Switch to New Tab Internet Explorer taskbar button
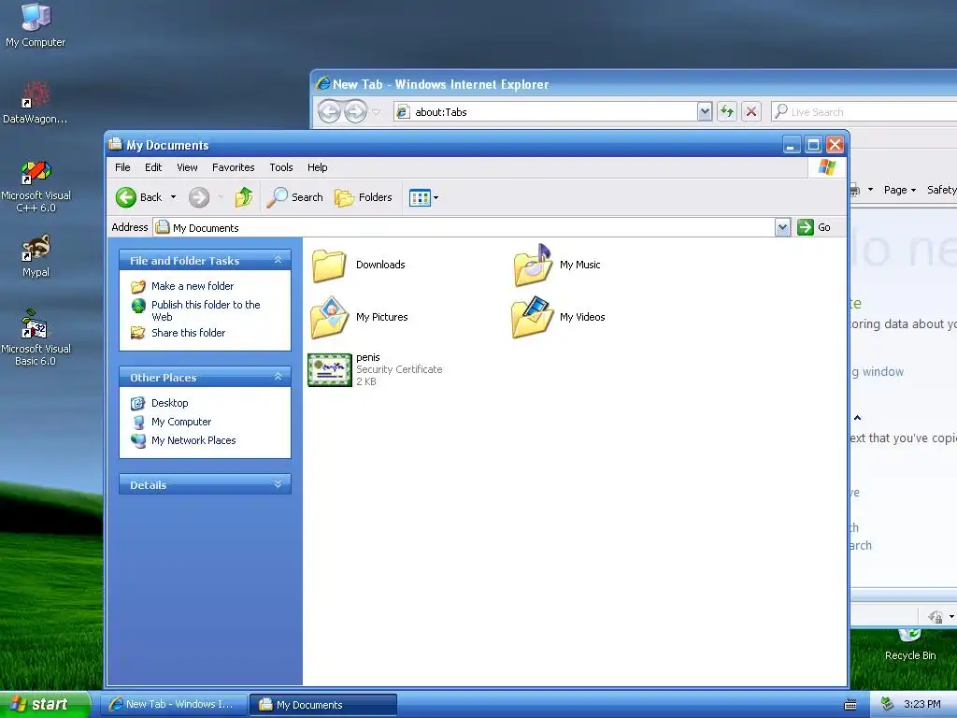 (x=174, y=704)
